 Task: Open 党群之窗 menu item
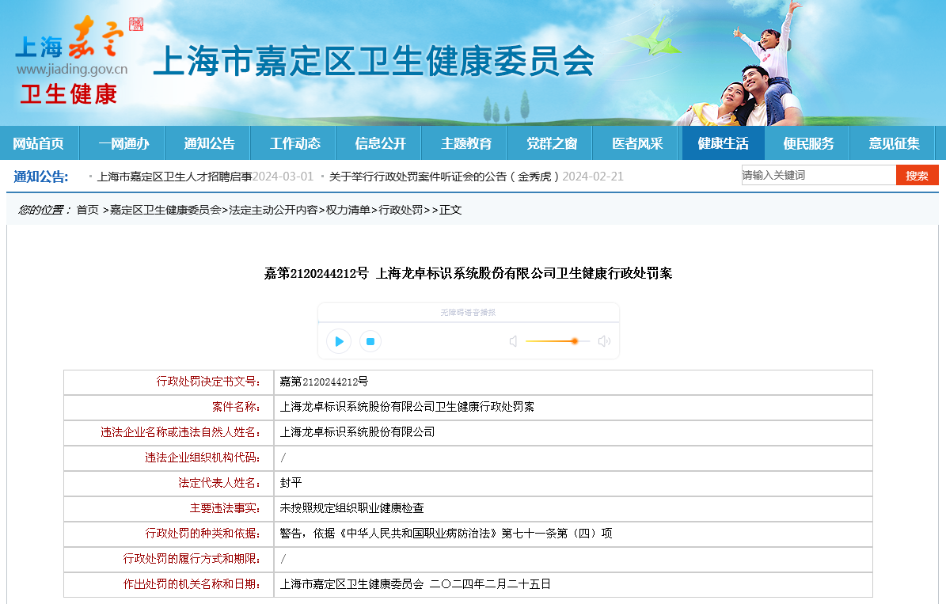[552, 143]
